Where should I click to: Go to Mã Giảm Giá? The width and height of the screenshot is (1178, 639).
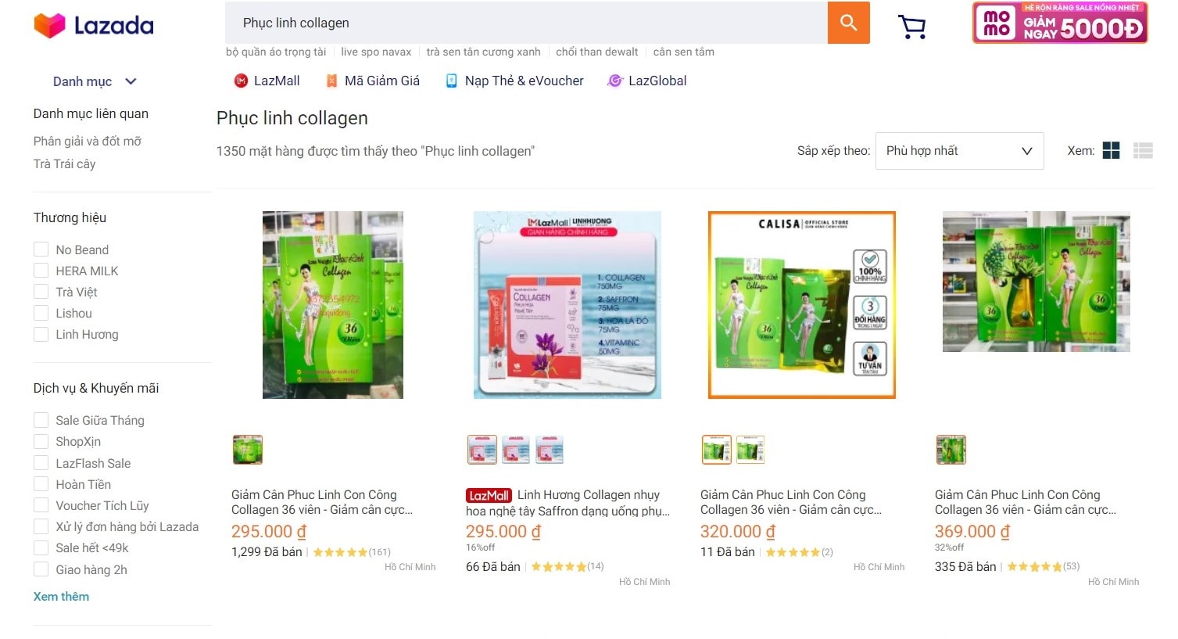pos(372,81)
